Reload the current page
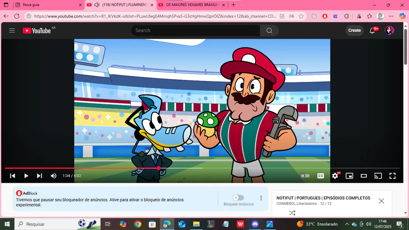This screenshot has height=230, width=409. pyautogui.click(x=17, y=16)
